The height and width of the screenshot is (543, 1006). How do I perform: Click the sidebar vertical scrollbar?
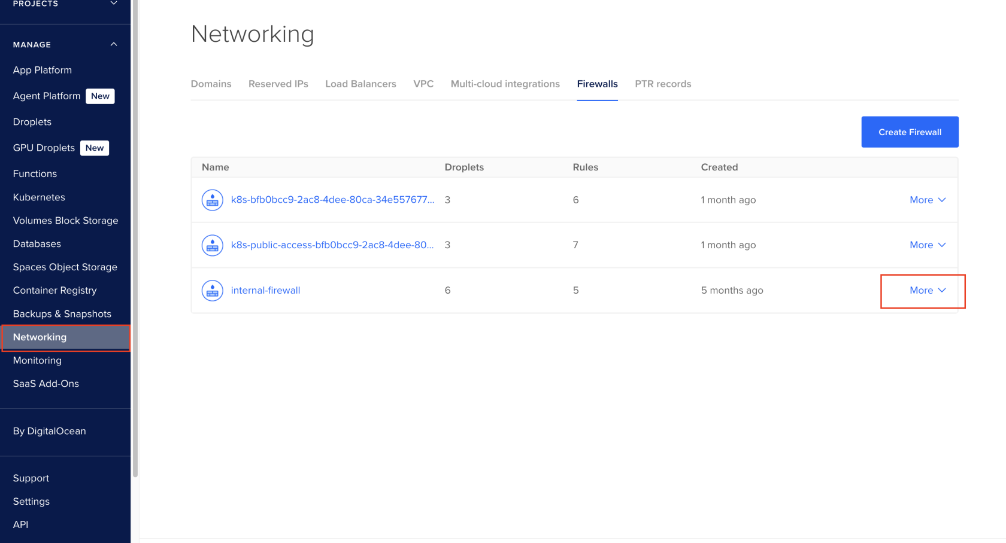click(135, 239)
